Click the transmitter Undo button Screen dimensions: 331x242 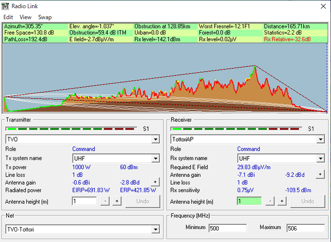143,201
